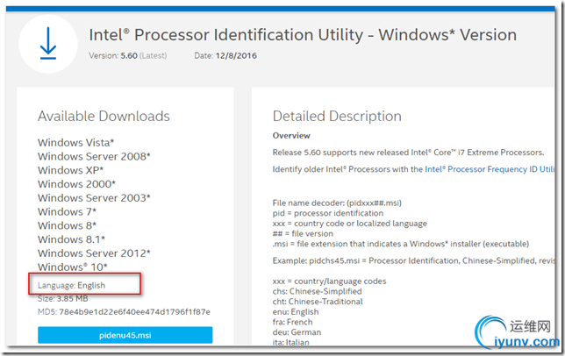
Task: Click the File name decoder line
Action: pos(337,203)
